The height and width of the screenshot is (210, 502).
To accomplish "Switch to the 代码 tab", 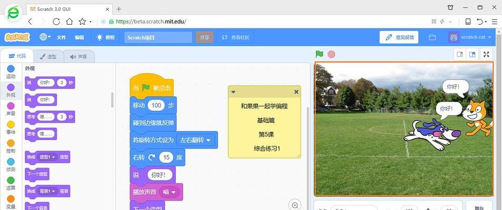I will (17, 56).
